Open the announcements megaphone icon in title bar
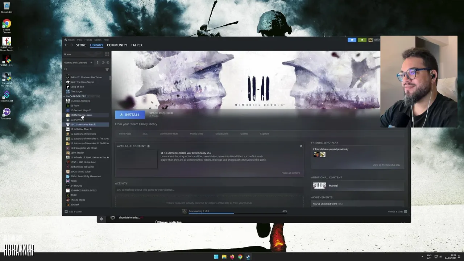 352,40
